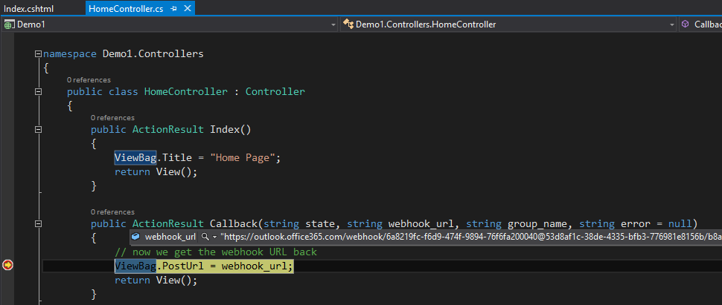Click ViewBag in the Title line
Image resolution: width=722 pixels, height=305 pixels.
(x=135, y=157)
